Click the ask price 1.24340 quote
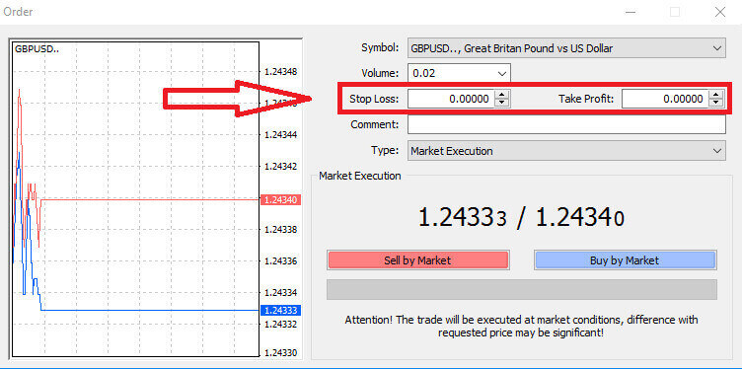 pyautogui.click(x=580, y=219)
